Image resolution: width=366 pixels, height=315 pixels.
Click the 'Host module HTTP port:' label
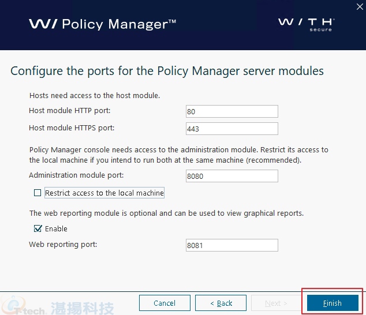click(x=69, y=110)
